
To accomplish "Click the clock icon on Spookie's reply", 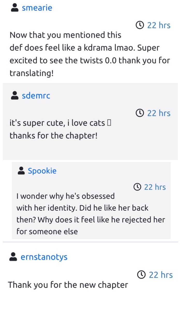I will [137, 187].
